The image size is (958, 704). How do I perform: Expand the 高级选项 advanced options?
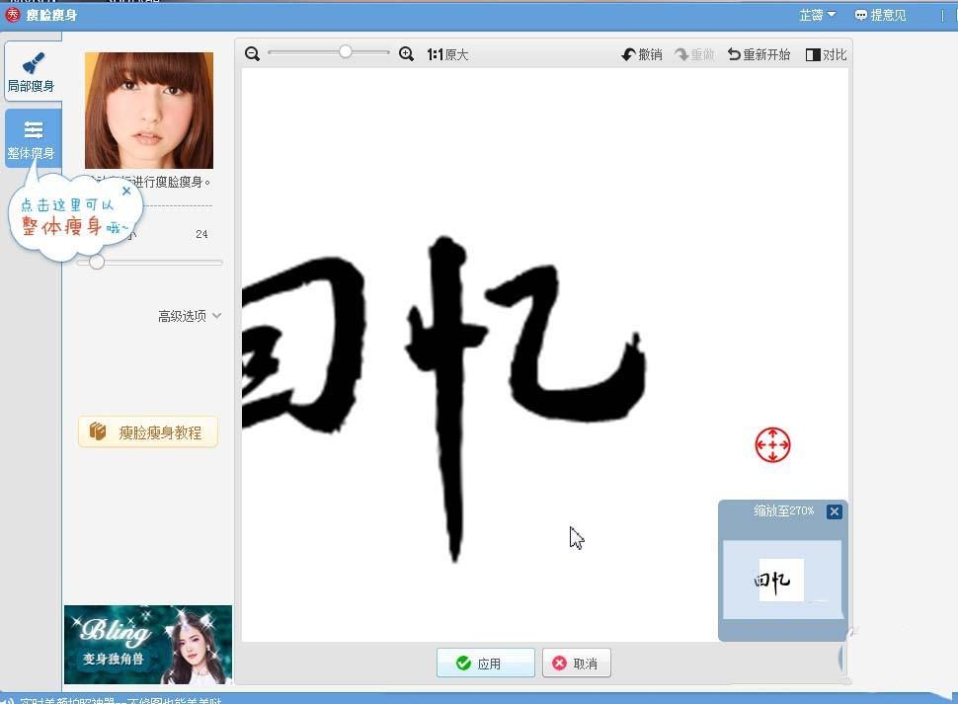click(183, 316)
